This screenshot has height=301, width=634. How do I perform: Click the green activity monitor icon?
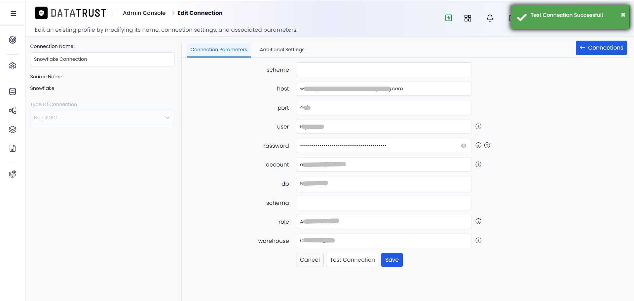[449, 18]
